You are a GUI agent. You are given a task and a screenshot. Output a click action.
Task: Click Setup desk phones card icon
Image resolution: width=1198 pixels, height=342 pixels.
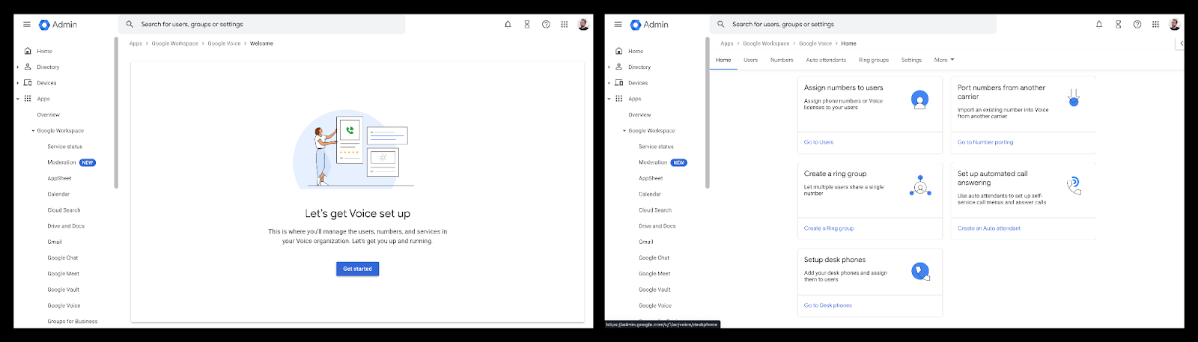[x=920, y=272]
